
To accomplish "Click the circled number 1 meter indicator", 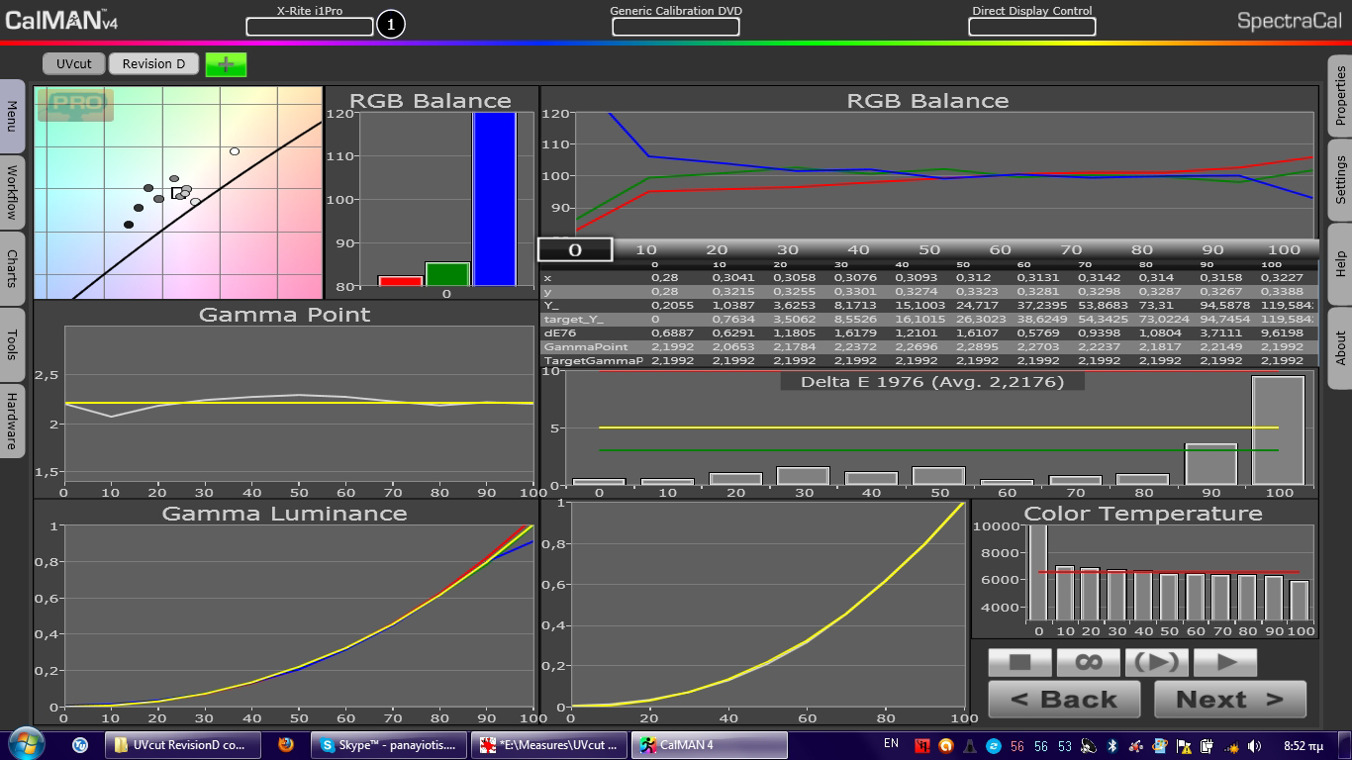I will [391, 25].
